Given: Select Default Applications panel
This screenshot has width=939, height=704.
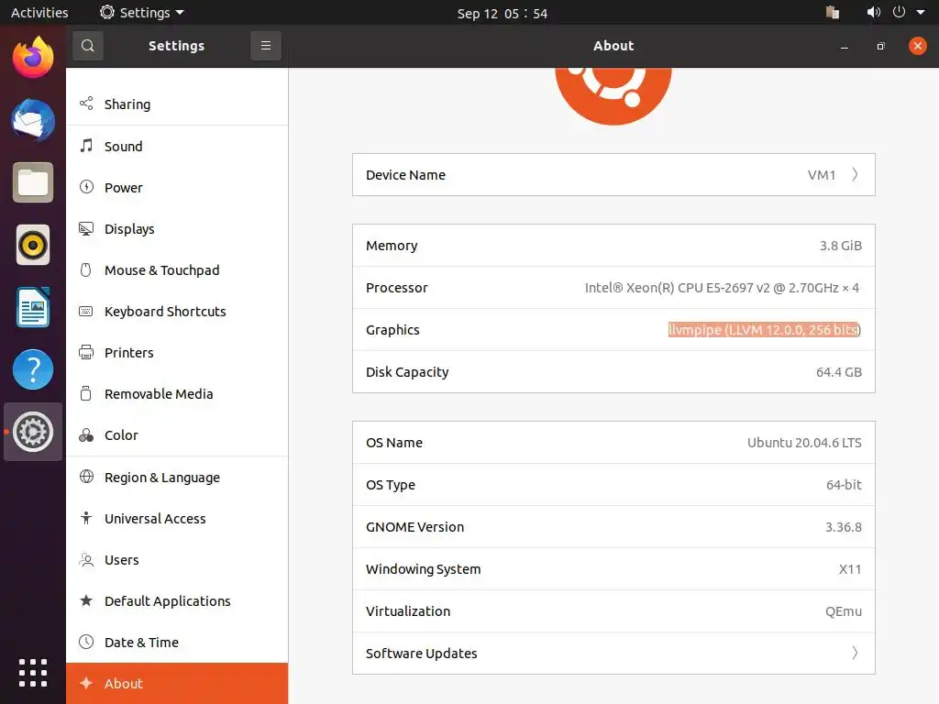Looking at the screenshot, I should coord(177,601).
